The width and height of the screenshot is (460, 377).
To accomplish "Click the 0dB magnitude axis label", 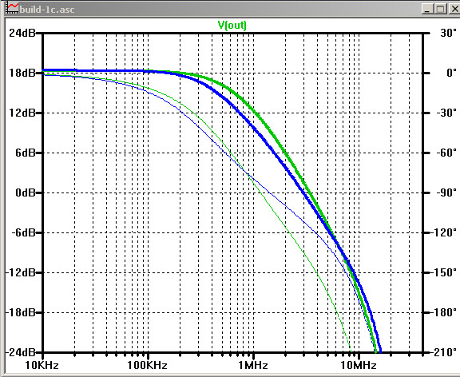I will pos(26,192).
